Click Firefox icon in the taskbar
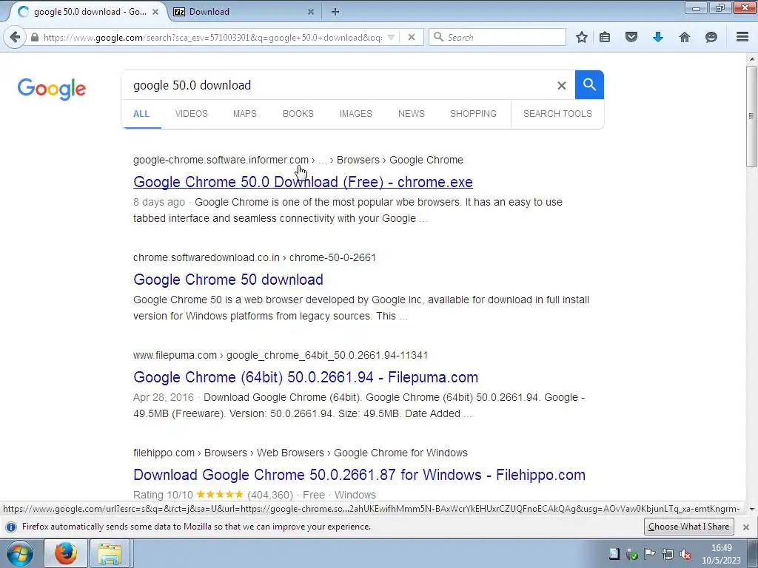The width and height of the screenshot is (758, 568). point(66,553)
